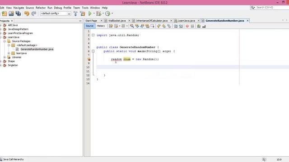Click the Shift Line Right icon
The width and height of the screenshot is (289, 162).
tap(181, 26)
